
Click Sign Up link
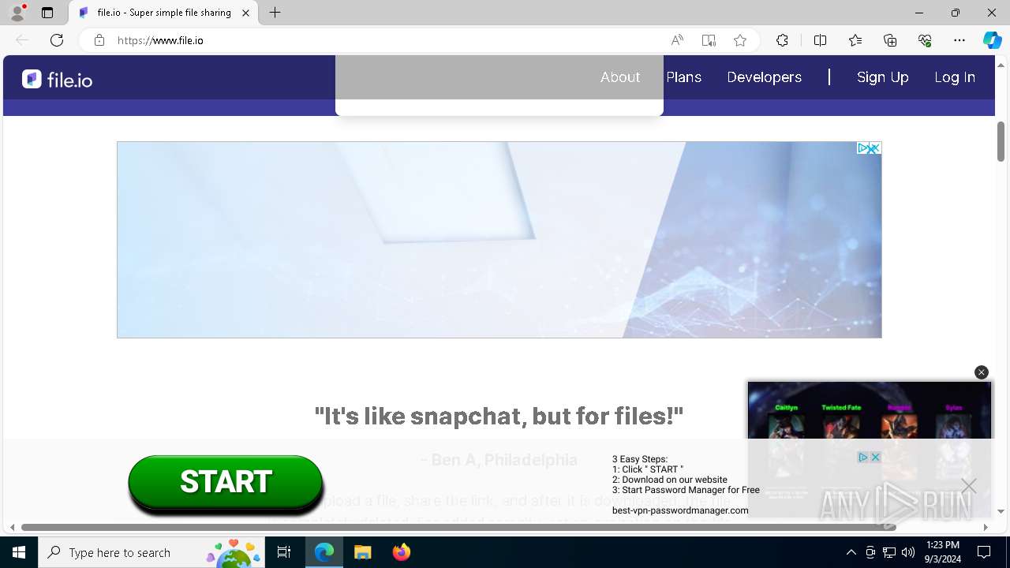883,77
